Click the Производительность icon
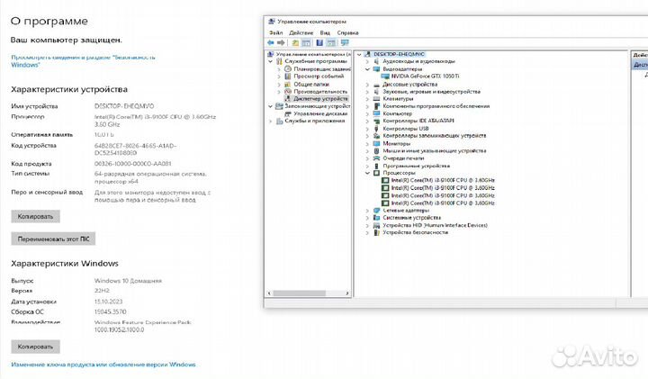The image size is (648, 379). 288,91
